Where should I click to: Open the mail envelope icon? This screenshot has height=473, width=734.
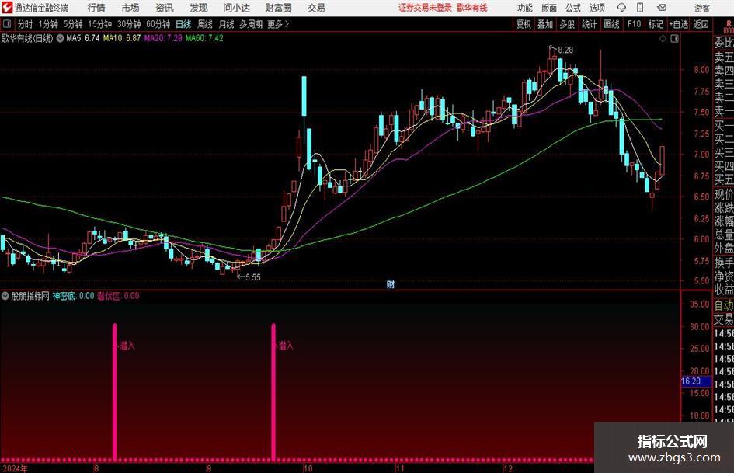tap(662, 8)
